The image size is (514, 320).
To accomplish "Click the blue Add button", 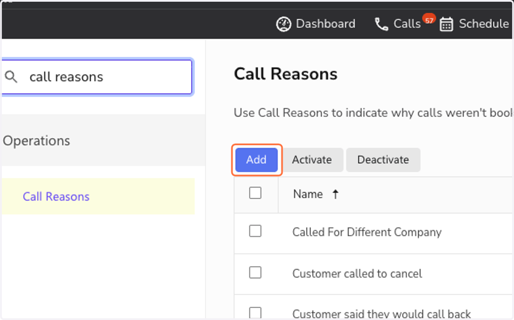I will click(x=257, y=160).
